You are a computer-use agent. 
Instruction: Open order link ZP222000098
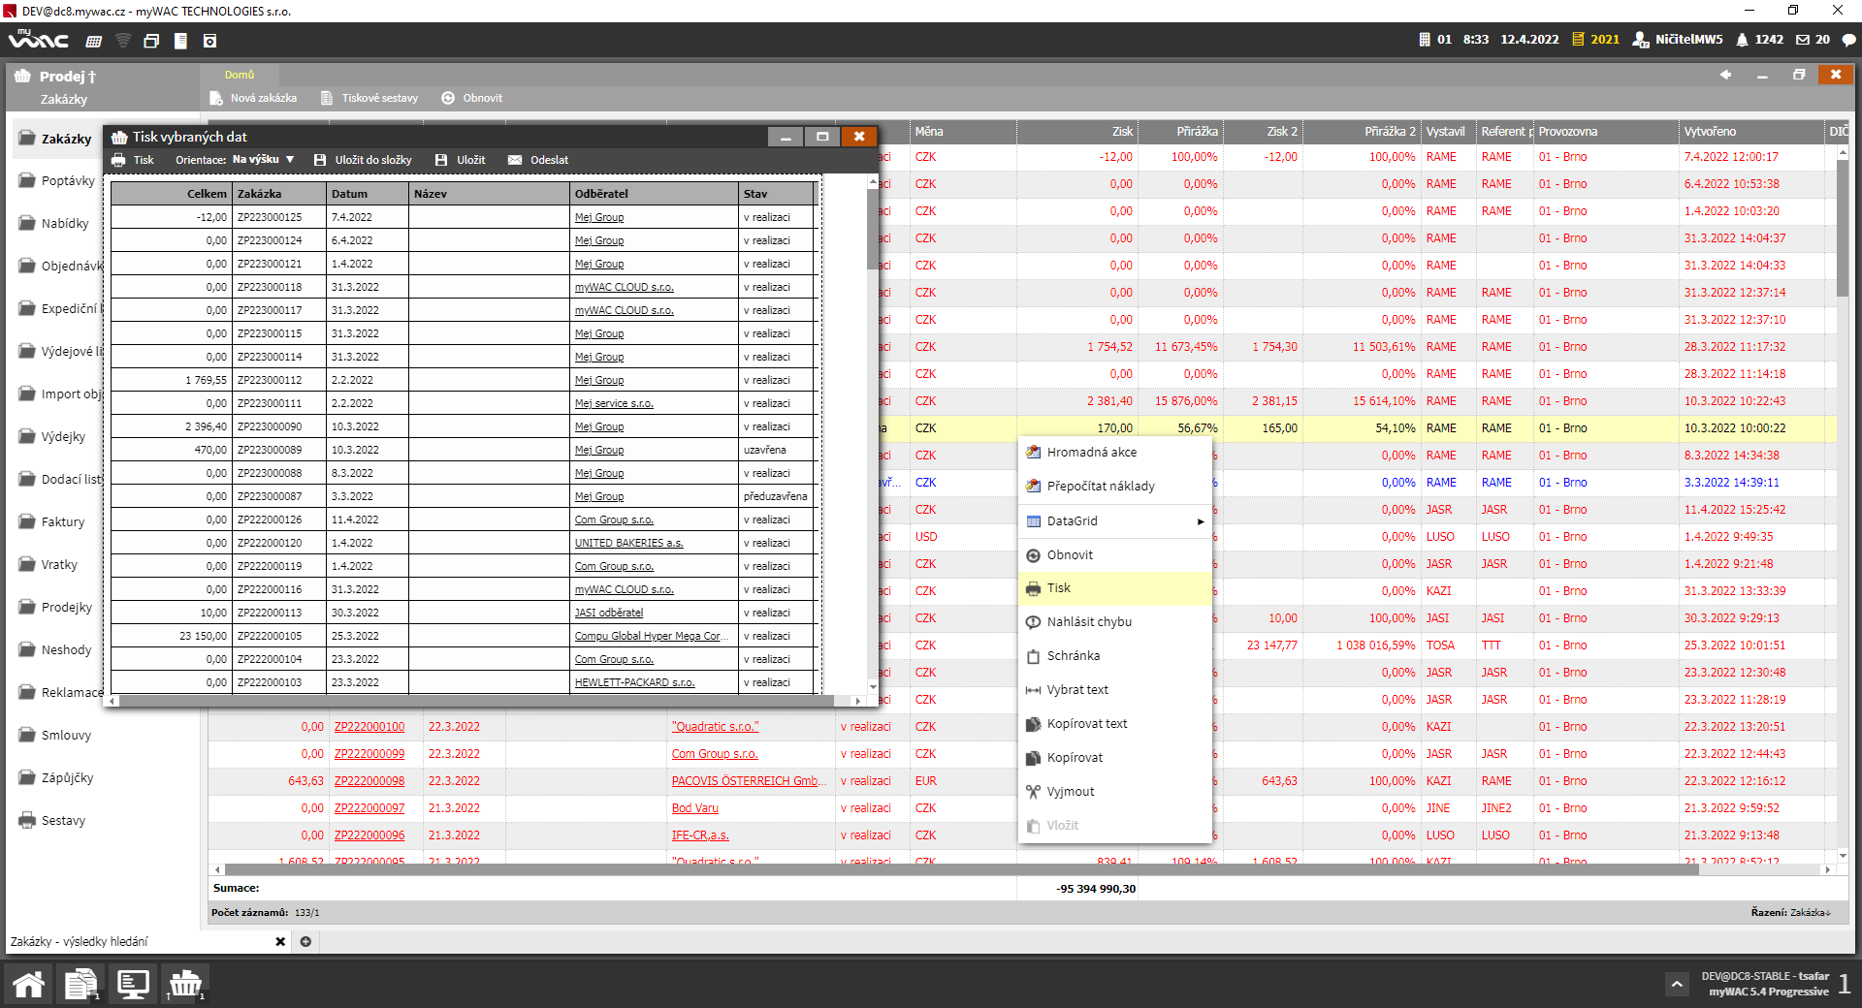(369, 781)
